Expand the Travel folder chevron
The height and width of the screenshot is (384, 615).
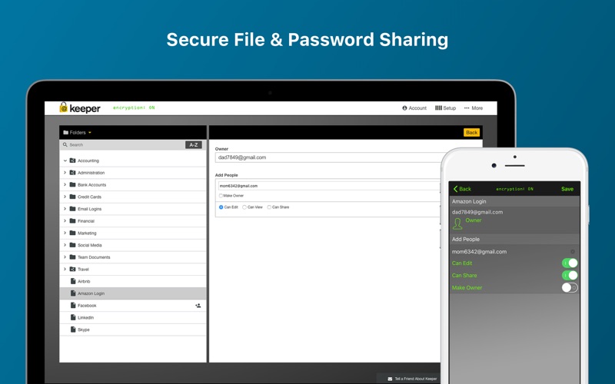coord(65,270)
